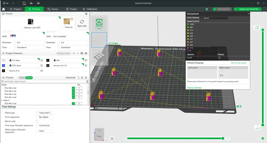Click Slice plate button
The width and height of the screenshot is (267, 143).
tap(223, 9)
